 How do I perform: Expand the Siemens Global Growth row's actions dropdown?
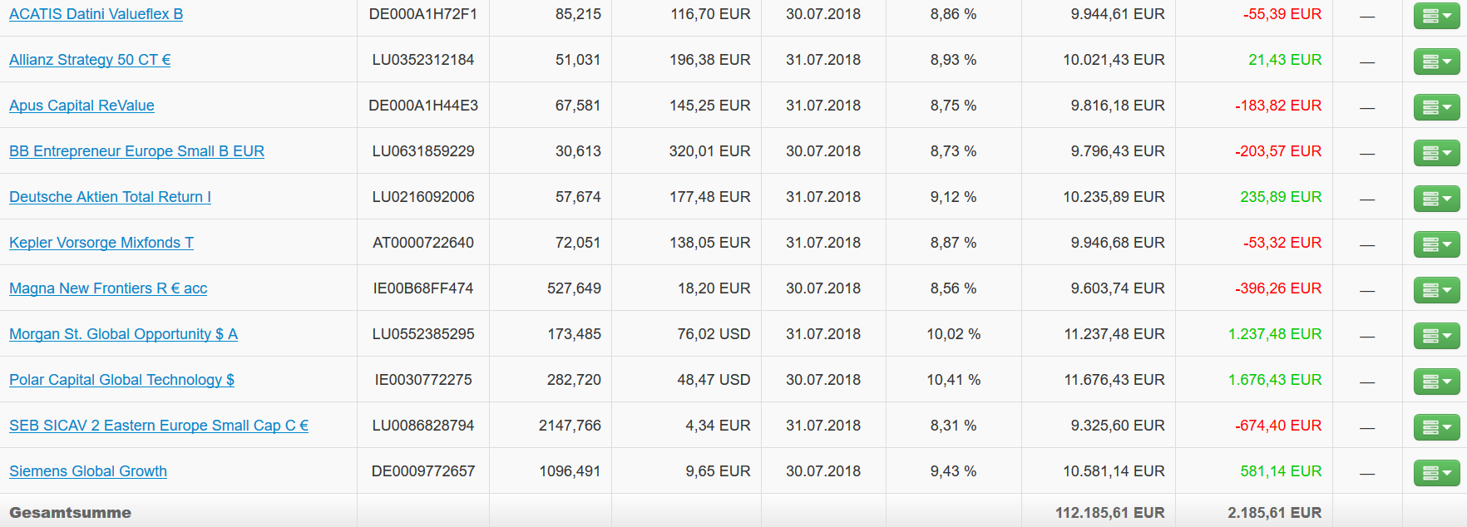(1436, 473)
